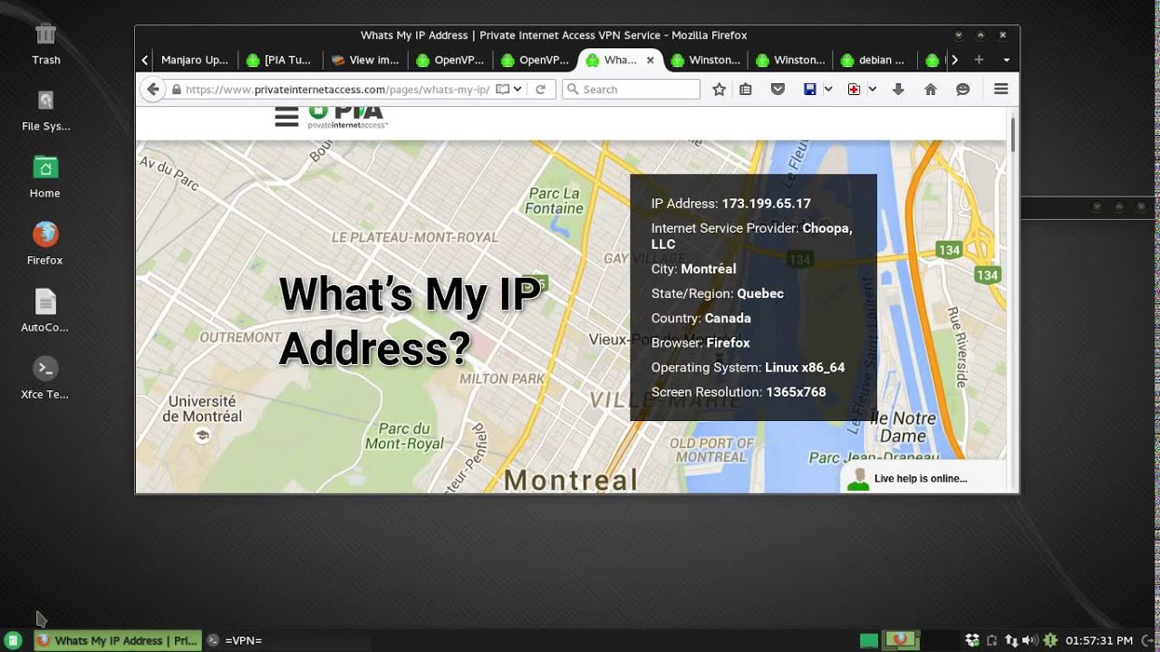Open the Downloads arrow icon

pos(898,89)
